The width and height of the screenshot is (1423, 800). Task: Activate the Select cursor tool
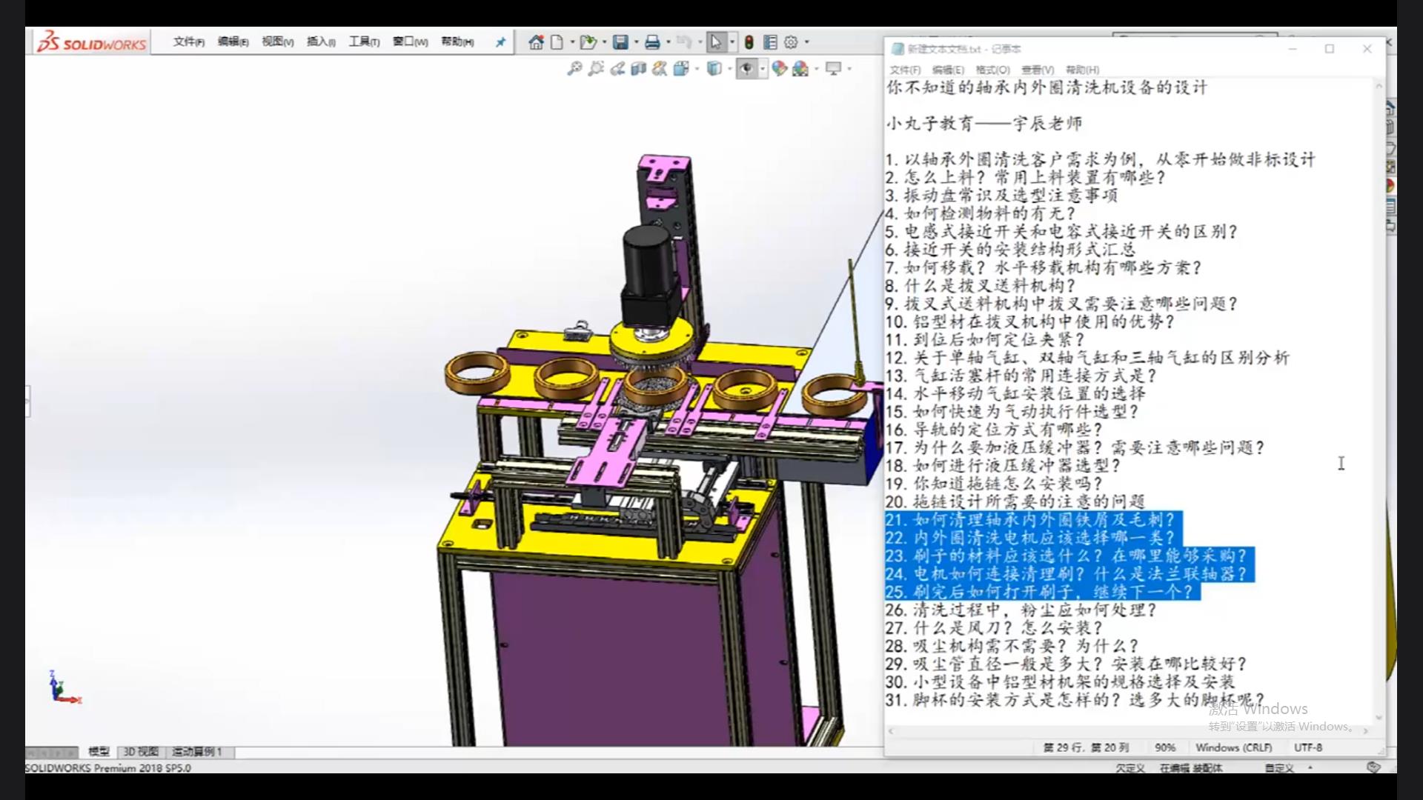tap(715, 42)
